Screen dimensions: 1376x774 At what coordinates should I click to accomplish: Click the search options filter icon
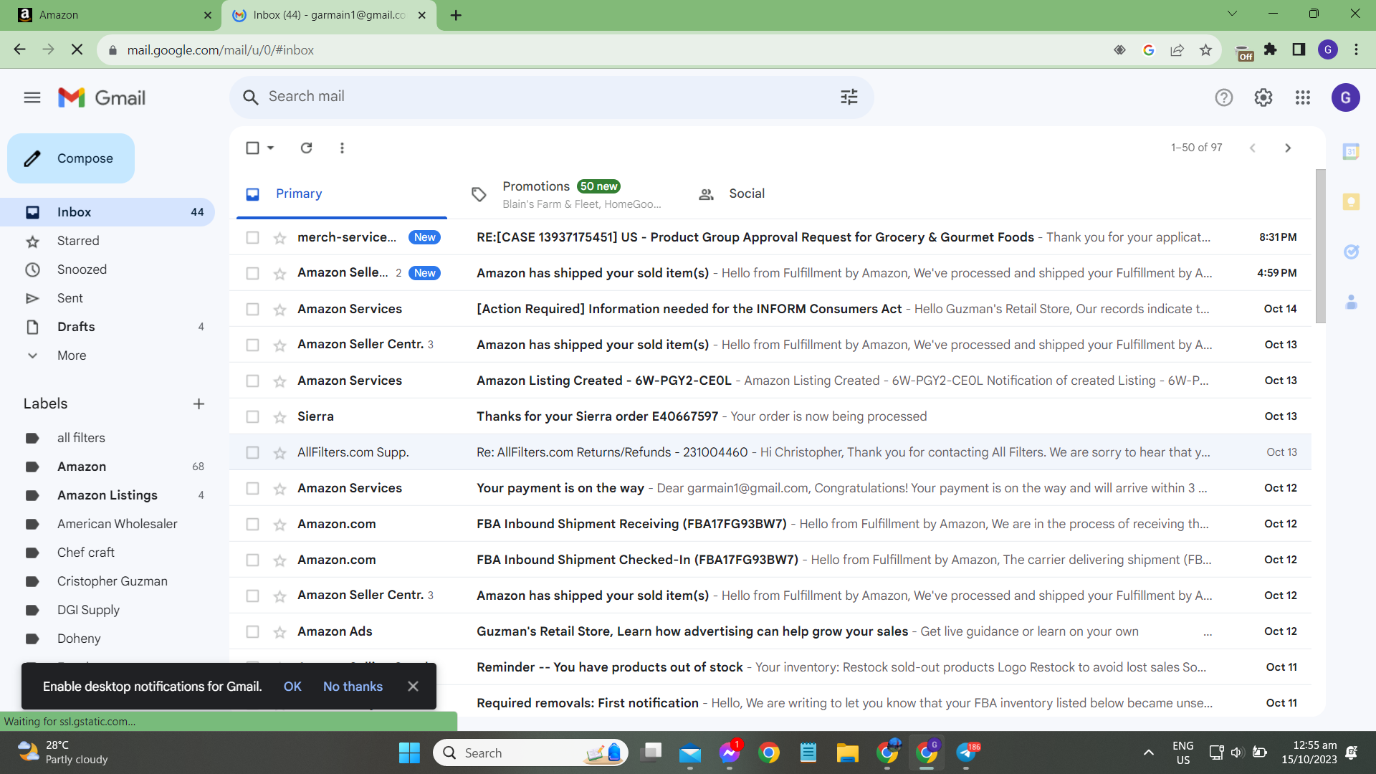point(849,97)
